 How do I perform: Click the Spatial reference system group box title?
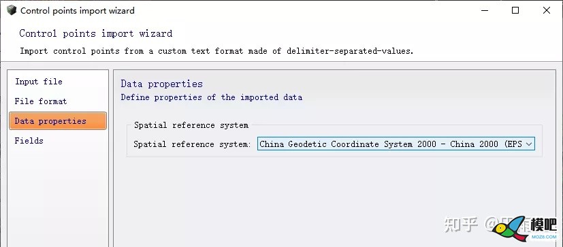(191, 125)
